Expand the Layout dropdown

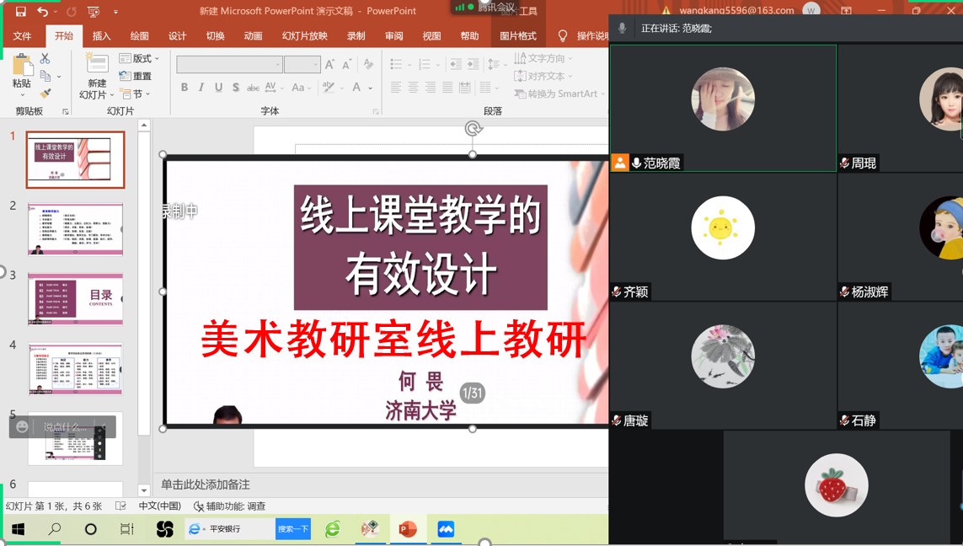tap(139, 58)
